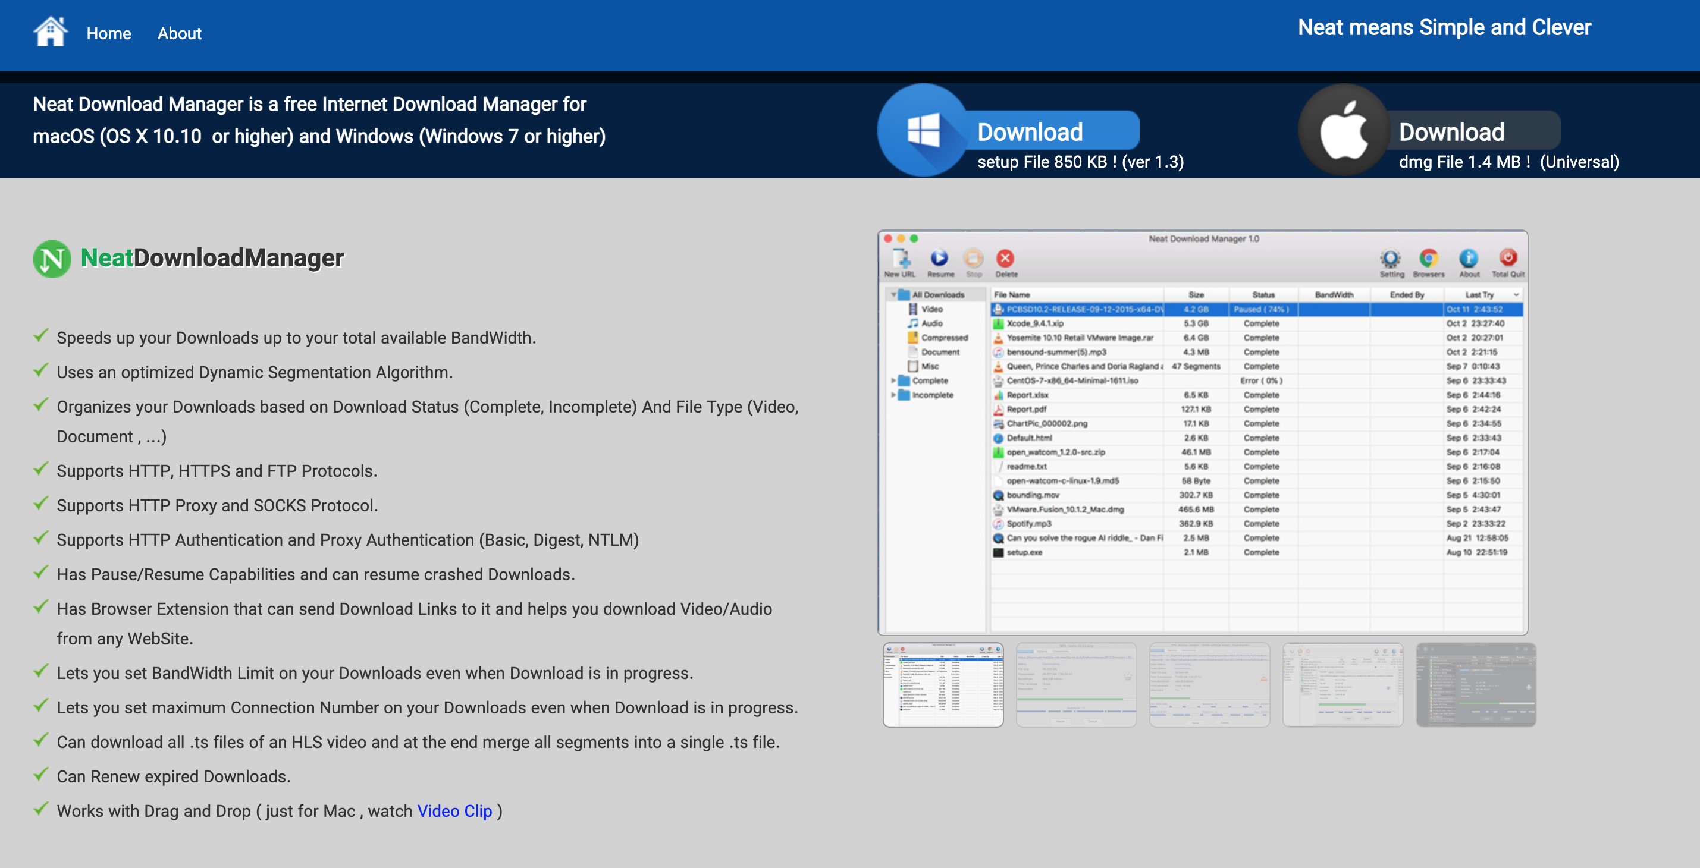Click the Total Quit icon
This screenshot has height=868, width=1700.
[1509, 259]
